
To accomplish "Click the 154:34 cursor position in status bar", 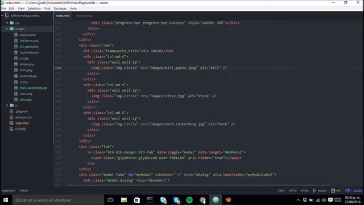I will pyautogui.click(x=24, y=191).
